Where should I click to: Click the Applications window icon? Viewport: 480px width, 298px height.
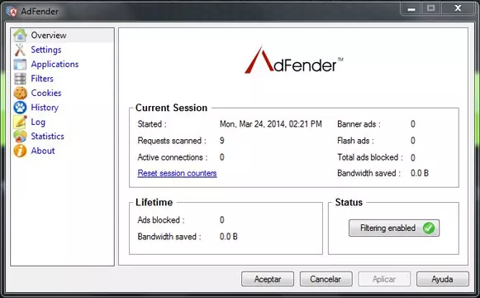[20, 64]
